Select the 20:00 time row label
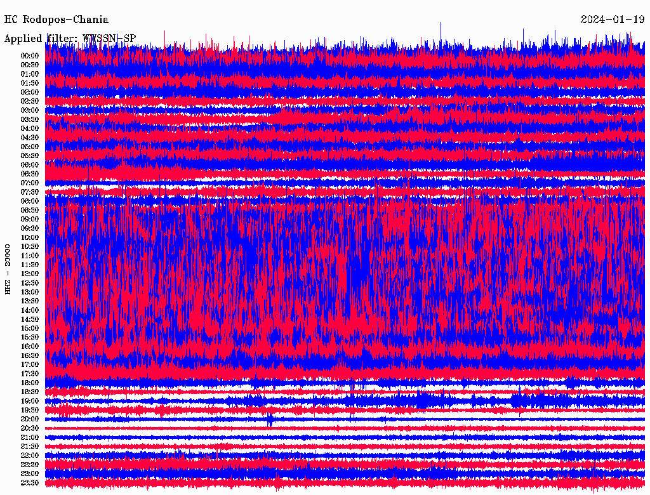 [x=30, y=419]
